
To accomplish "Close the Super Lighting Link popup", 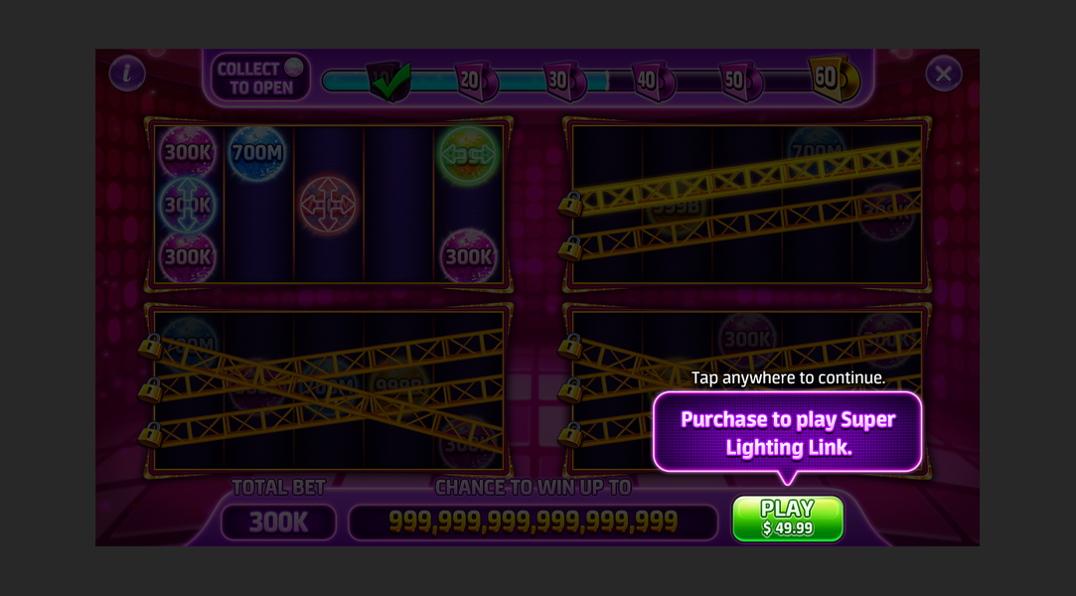I will (x=944, y=74).
